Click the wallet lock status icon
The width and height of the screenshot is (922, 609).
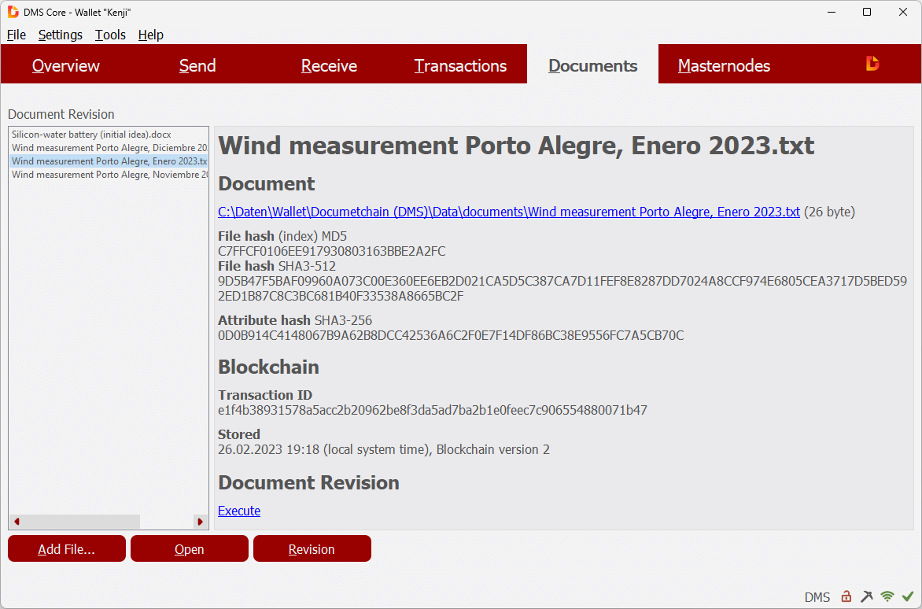[846, 596]
